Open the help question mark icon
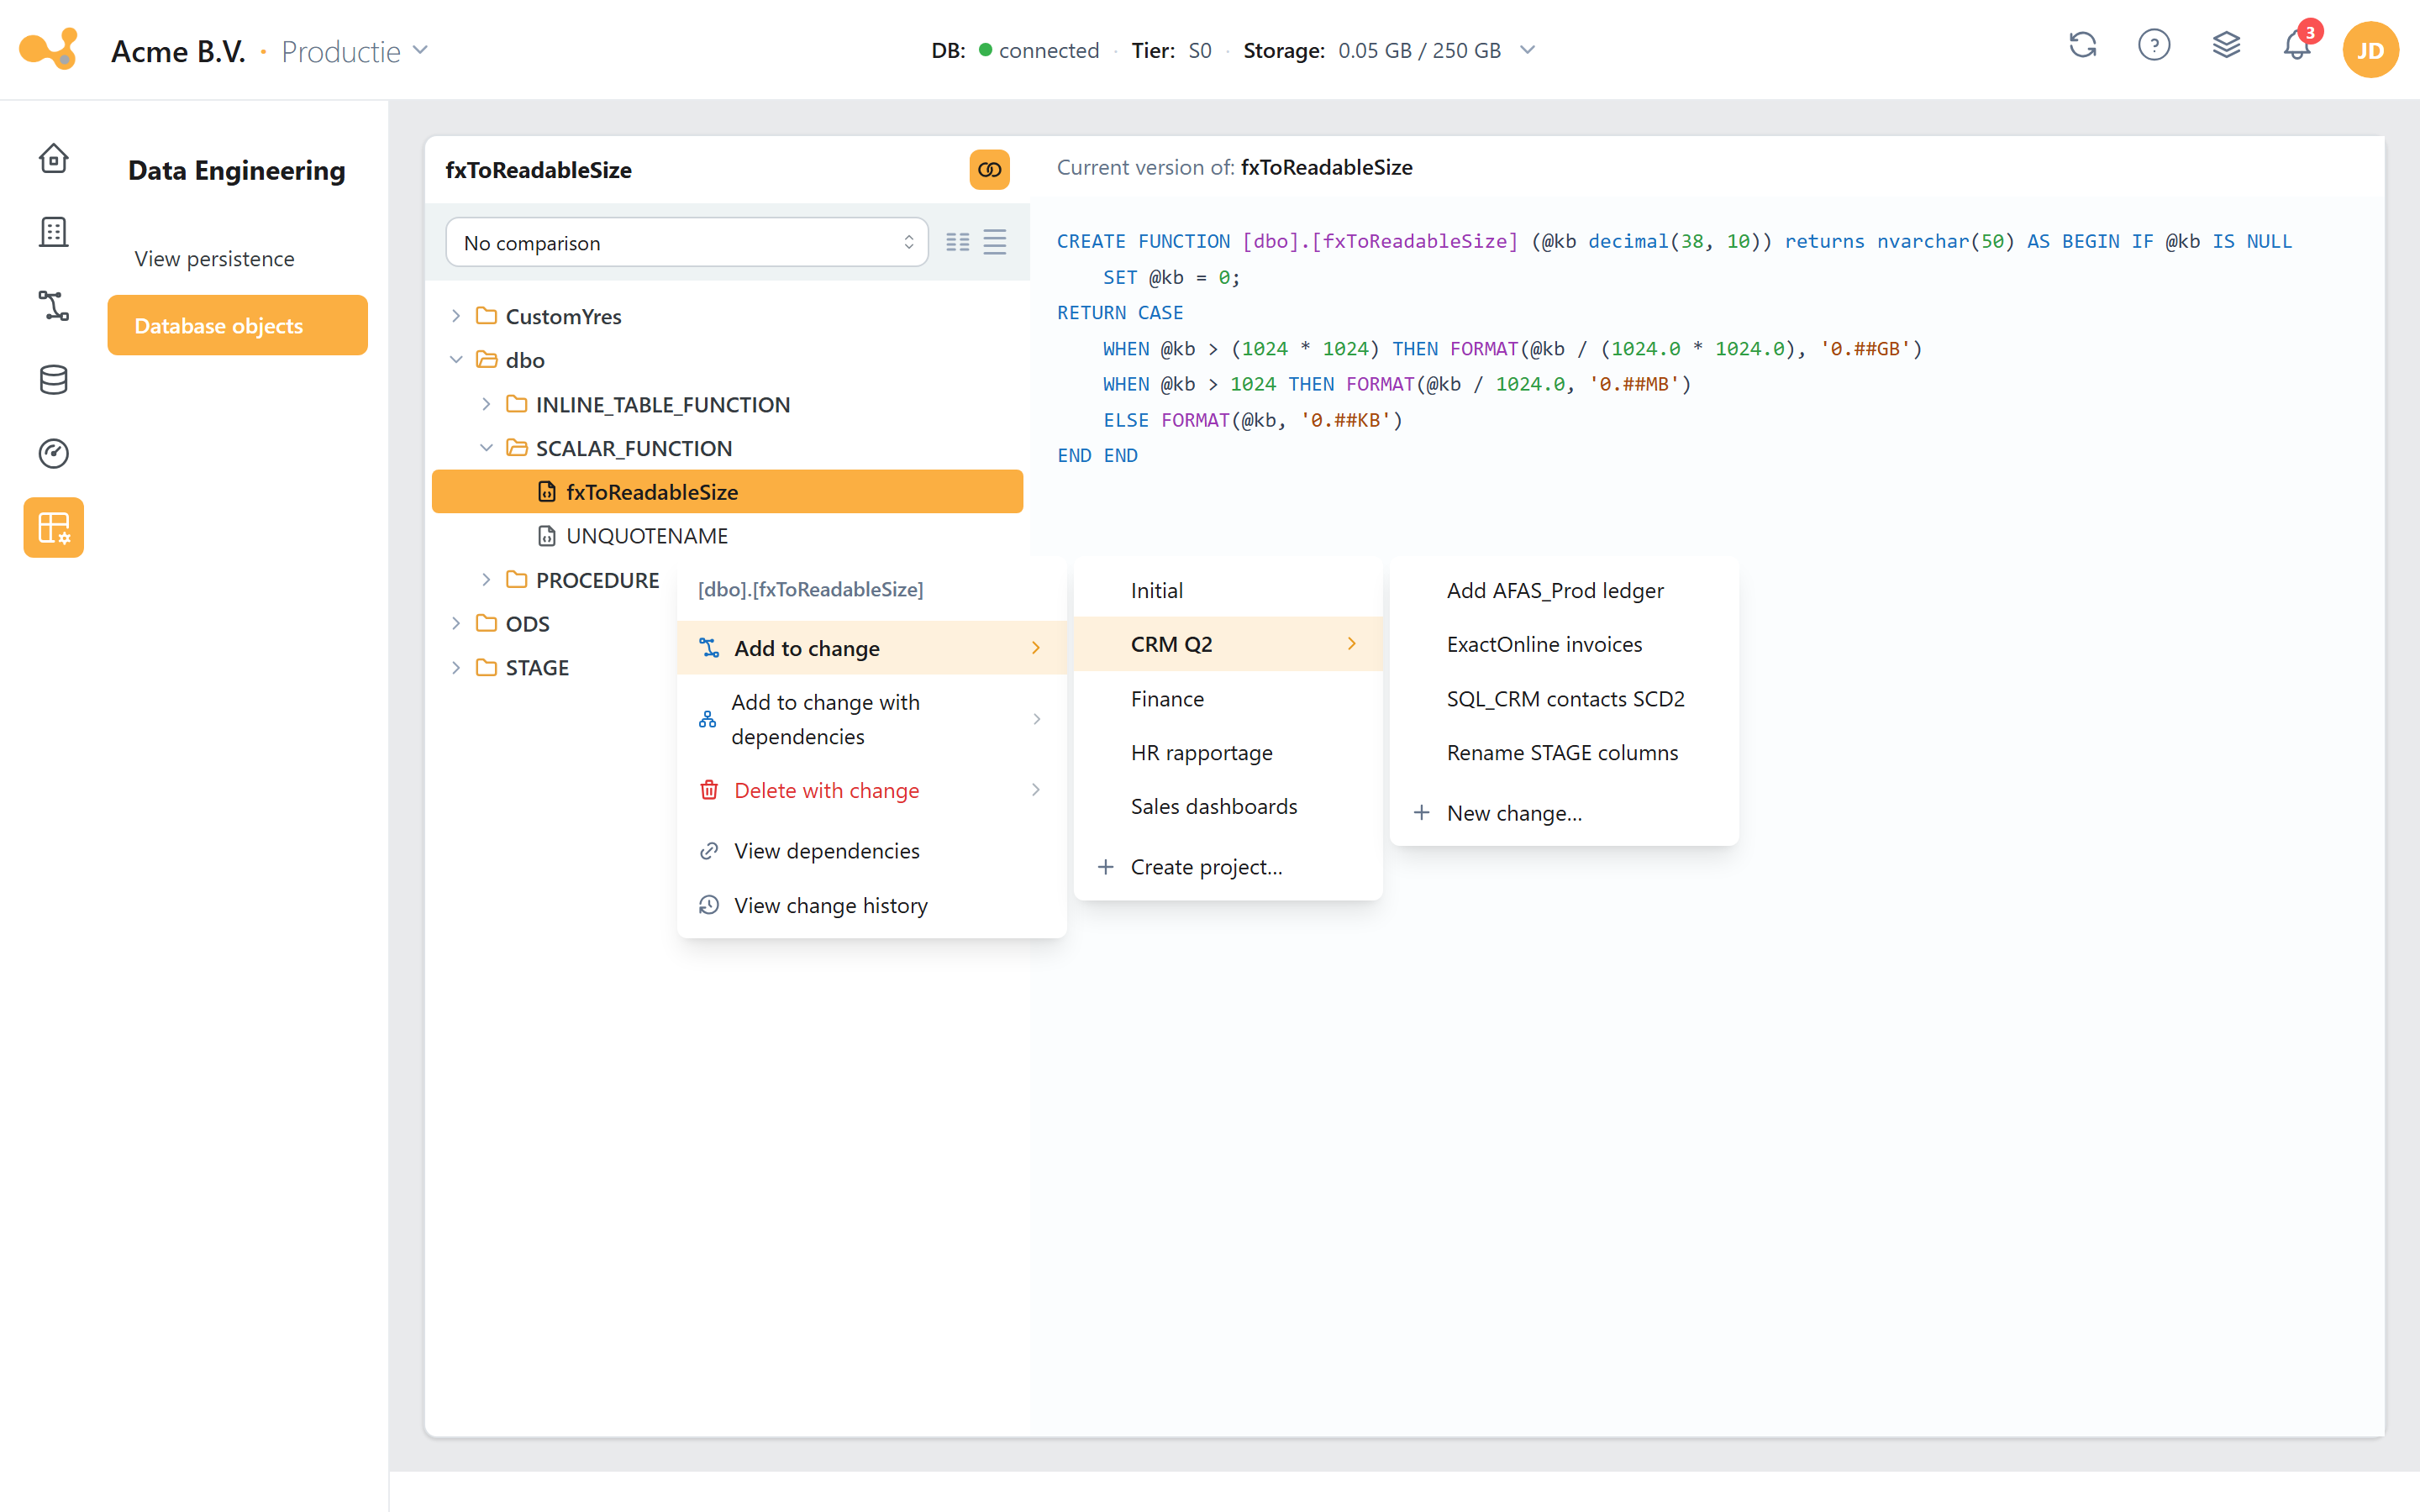 pos(2154,45)
